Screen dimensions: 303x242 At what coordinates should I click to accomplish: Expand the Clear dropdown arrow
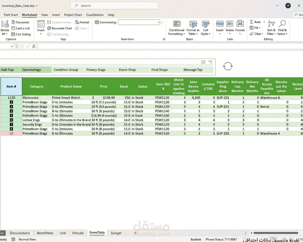[262, 34]
